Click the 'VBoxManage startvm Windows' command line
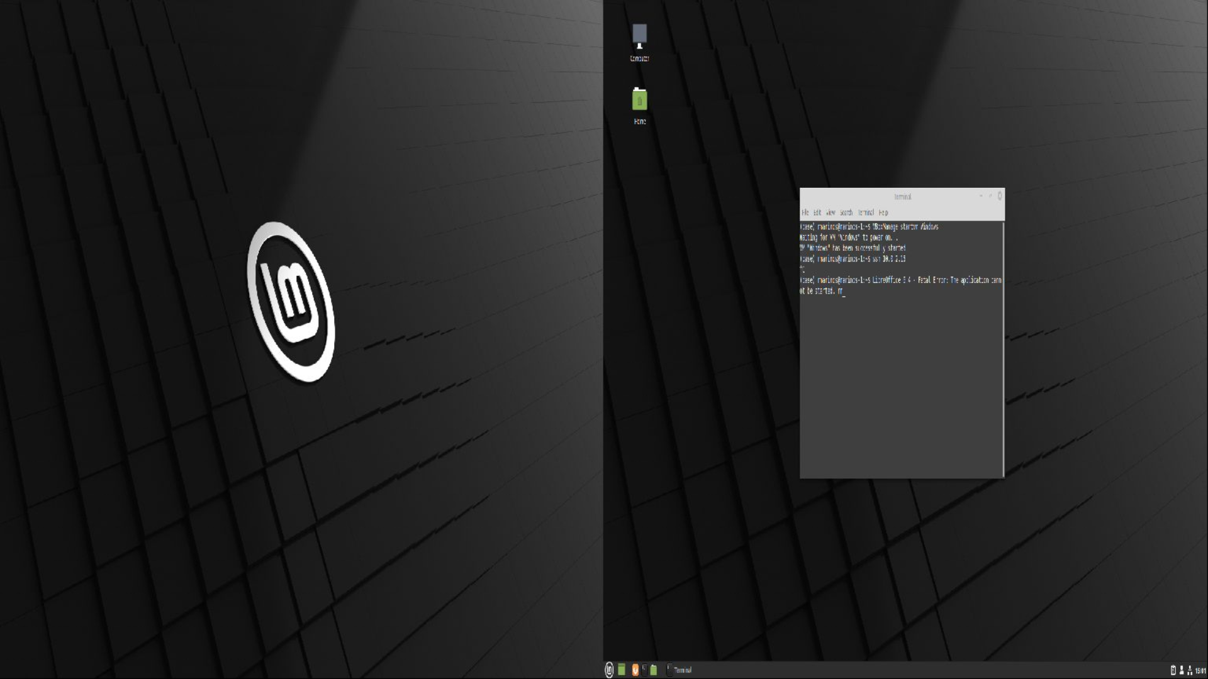Screen dimensions: 1208x679 pos(869,227)
